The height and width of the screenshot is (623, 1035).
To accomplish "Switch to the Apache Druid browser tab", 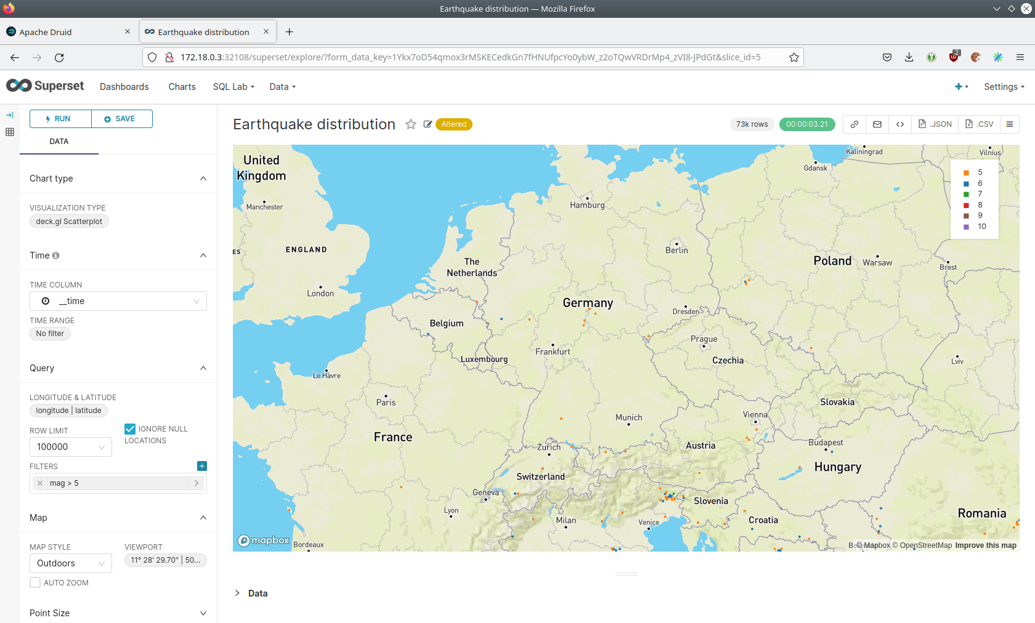I will [x=46, y=32].
